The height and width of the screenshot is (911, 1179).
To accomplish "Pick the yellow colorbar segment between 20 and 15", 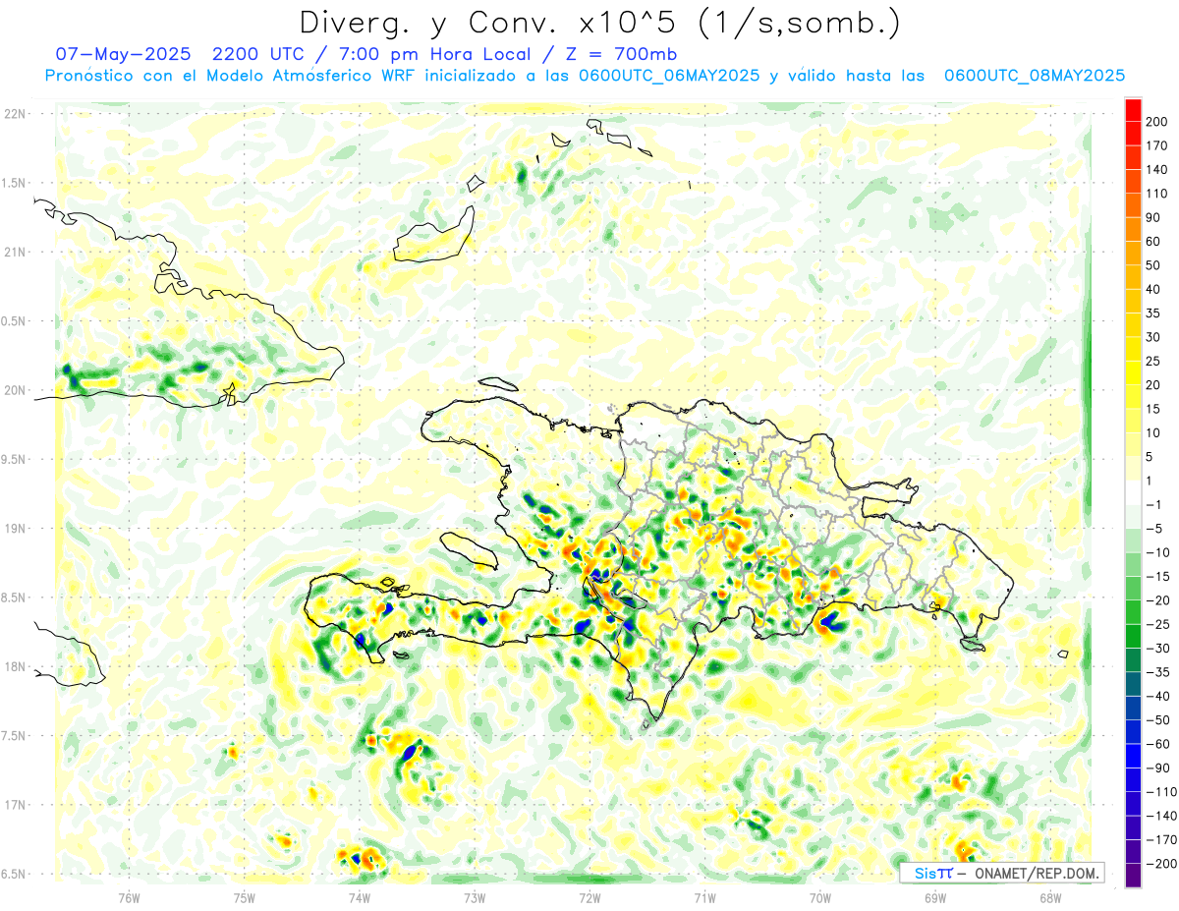I will pyautogui.click(x=1133, y=397).
